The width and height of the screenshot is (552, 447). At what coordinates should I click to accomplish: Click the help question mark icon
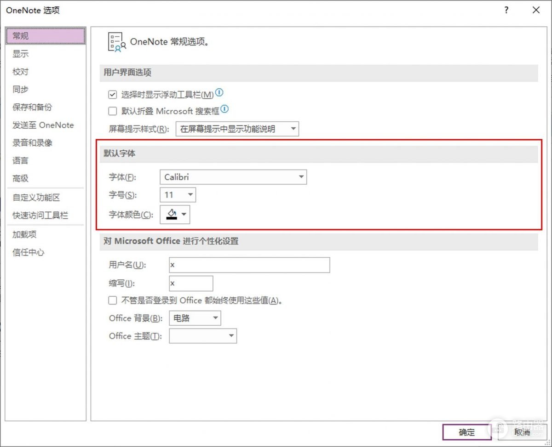point(506,10)
